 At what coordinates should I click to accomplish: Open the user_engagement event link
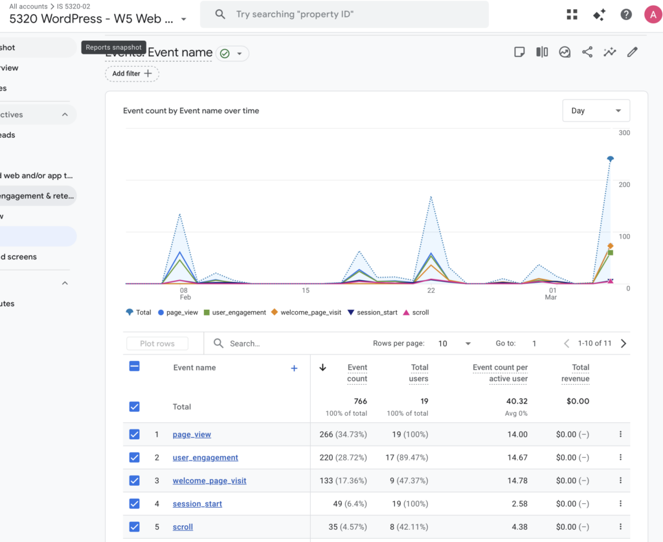[x=205, y=458]
